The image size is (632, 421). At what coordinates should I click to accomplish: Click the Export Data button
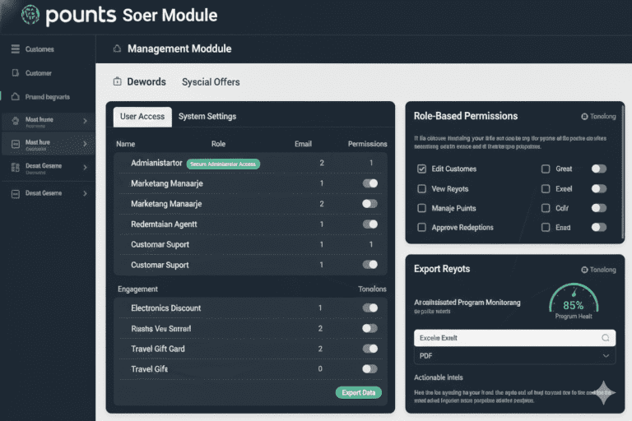(x=359, y=392)
